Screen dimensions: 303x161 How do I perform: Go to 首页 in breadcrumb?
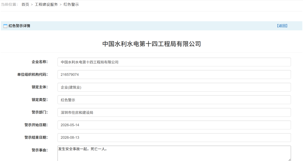pyautogui.click(x=25, y=4)
